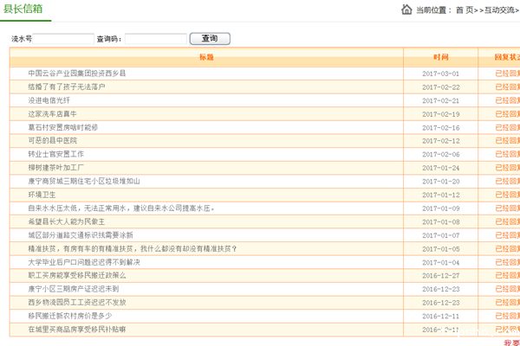The image size is (520, 346).
Task: Click the home icon beside 当前位置
Action: coord(406,10)
